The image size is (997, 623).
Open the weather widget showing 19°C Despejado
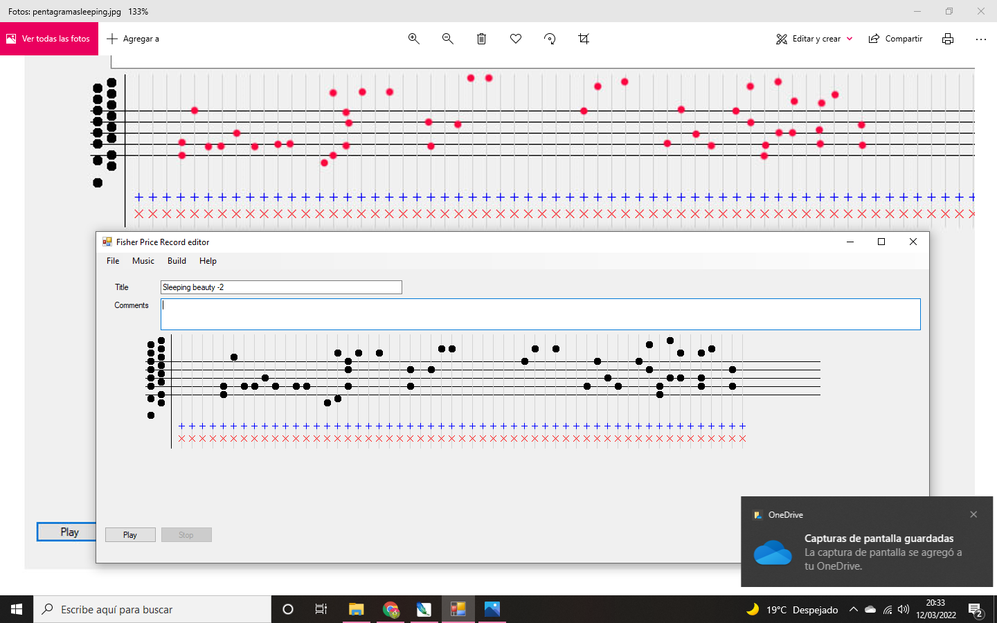coord(792,609)
